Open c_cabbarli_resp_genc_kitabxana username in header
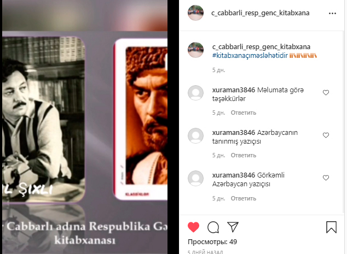The image size is (347, 254). [x=261, y=13]
